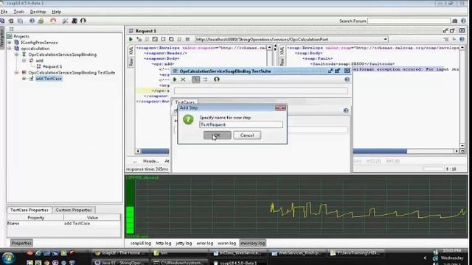Collapse OpsCalculationServiceSoapBinding TestSuite node
The image size is (472, 265).
16,72
